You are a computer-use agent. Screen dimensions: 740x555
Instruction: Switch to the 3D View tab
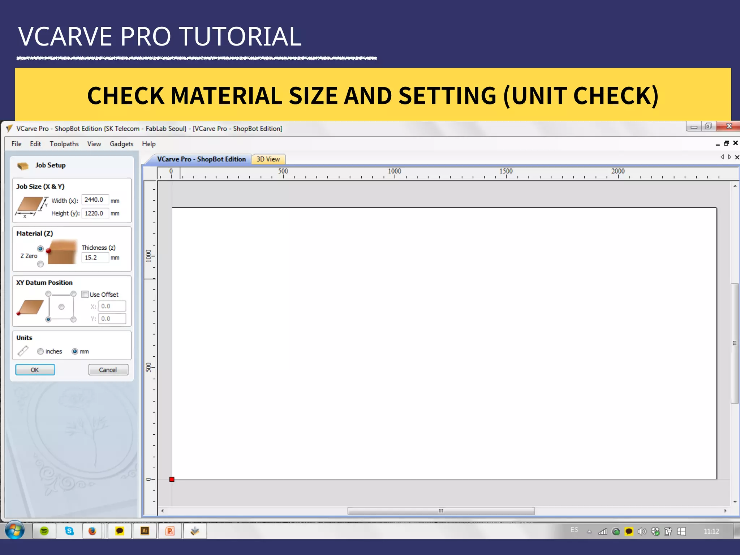[x=268, y=159]
